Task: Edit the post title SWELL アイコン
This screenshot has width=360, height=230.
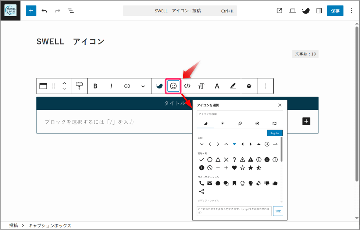Action: point(71,42)
